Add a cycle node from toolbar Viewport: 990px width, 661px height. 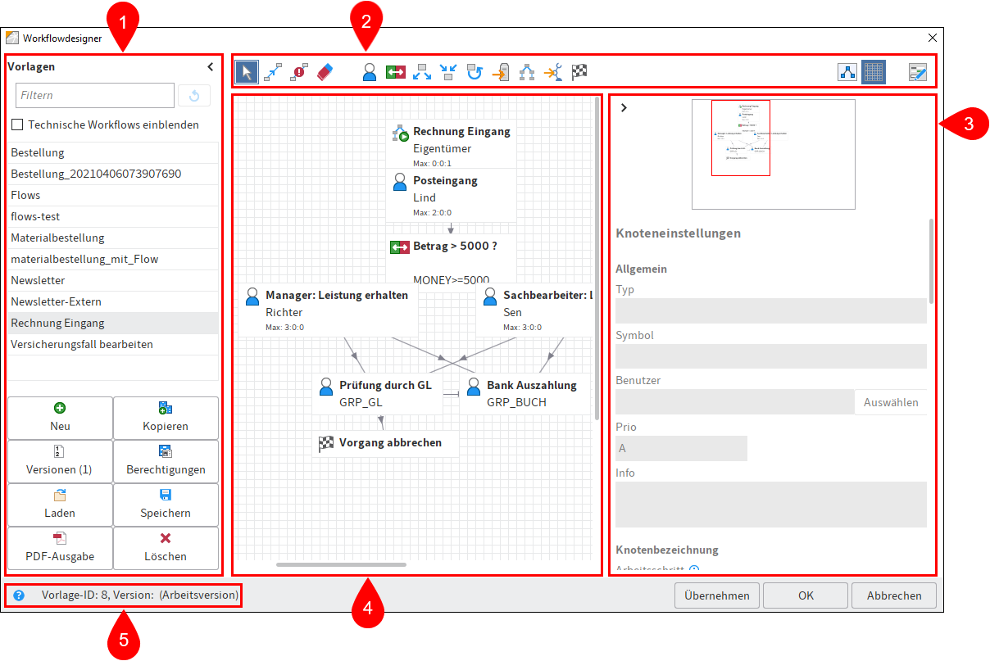pyautogui.click(x=475, y=72)
